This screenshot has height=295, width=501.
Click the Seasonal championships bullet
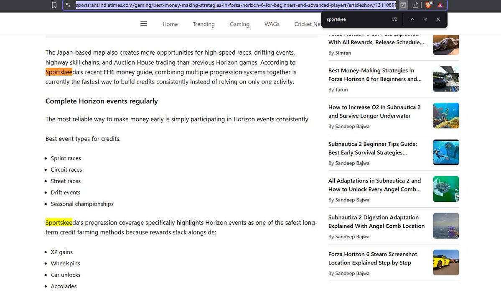(82, 204)
